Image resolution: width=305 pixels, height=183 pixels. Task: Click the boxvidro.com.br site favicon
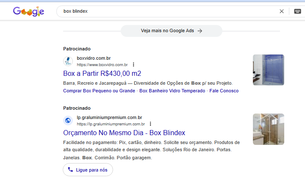(68, 61)
